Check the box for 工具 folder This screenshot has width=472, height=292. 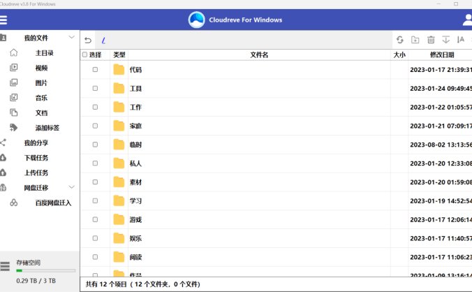pyautogui.click(x=95, y=88)
